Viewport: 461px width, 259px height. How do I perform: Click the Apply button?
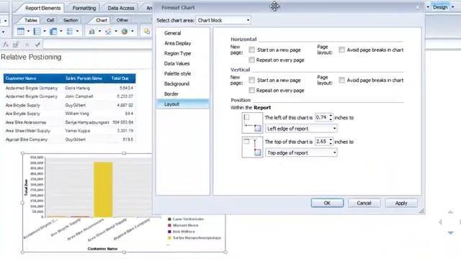pyautogui.click(x=401, y=203)
